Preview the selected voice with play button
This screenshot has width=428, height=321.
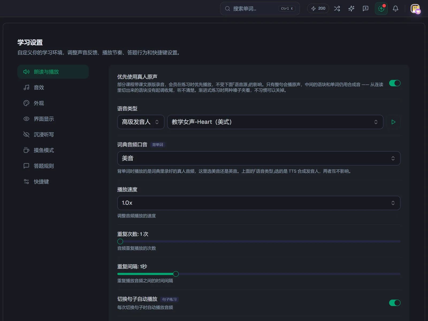coord(393,122)
